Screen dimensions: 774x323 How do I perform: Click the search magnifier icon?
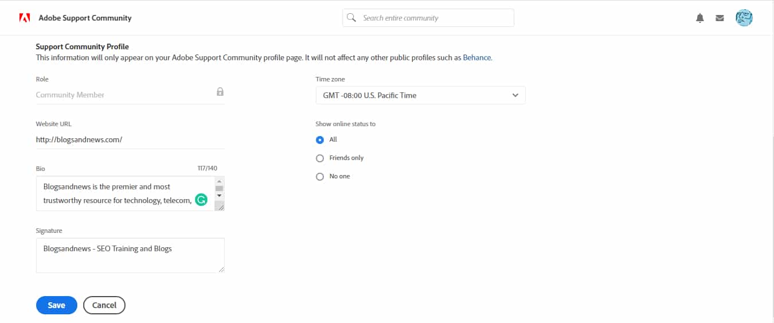pos(351,18)
